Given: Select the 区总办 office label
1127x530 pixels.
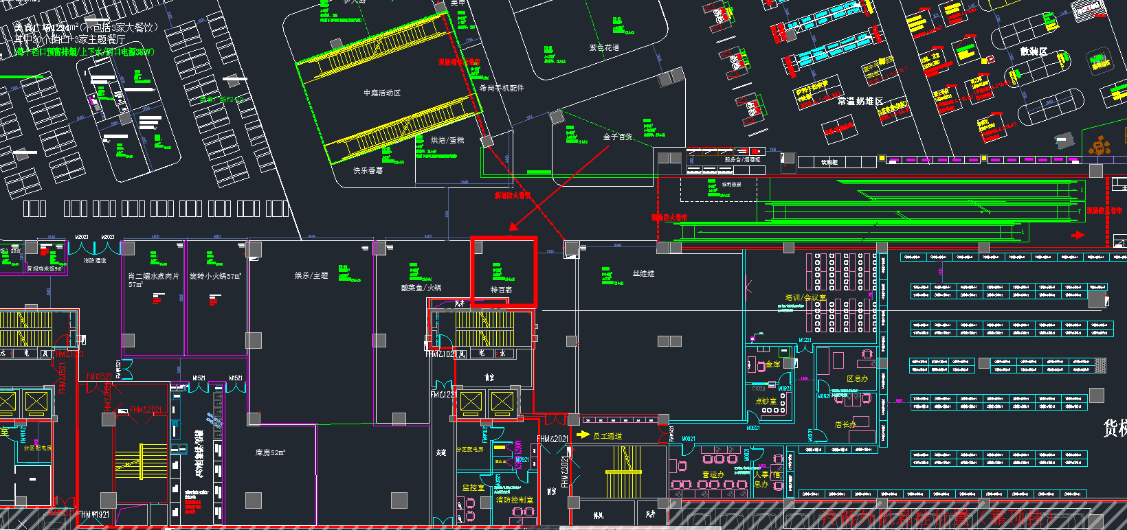Looking at the screenshot, I should click(x=857, y=378).
